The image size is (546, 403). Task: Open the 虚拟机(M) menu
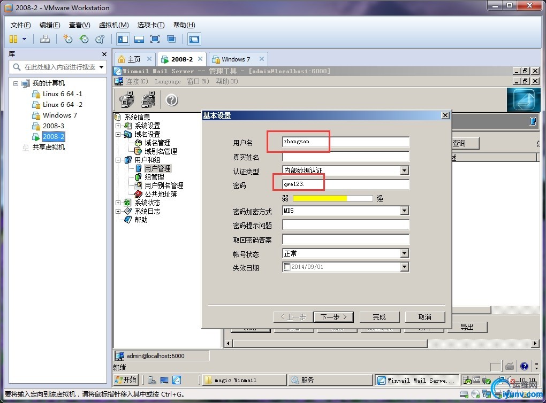[114, 25]
